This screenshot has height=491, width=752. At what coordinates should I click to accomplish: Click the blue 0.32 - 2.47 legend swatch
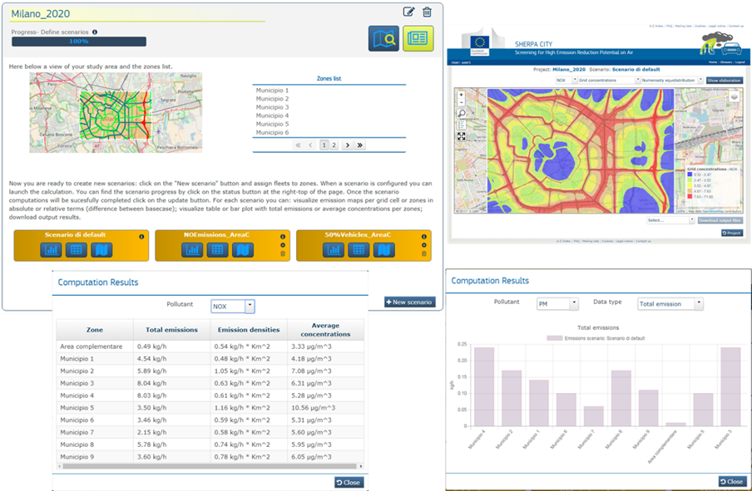click(690, 174)
